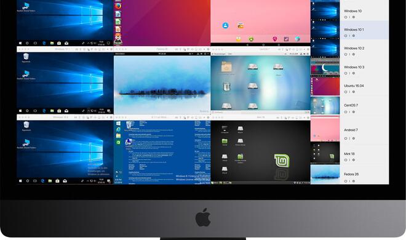Open Internet Explorer in Windows 8.1 sidebar
The width and height of the screenshot is (406, 240).
point(118,129)
